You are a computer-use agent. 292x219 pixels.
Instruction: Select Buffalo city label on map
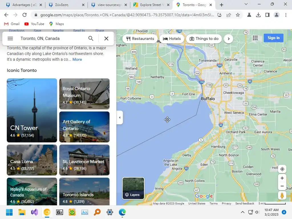pos(208,99)
